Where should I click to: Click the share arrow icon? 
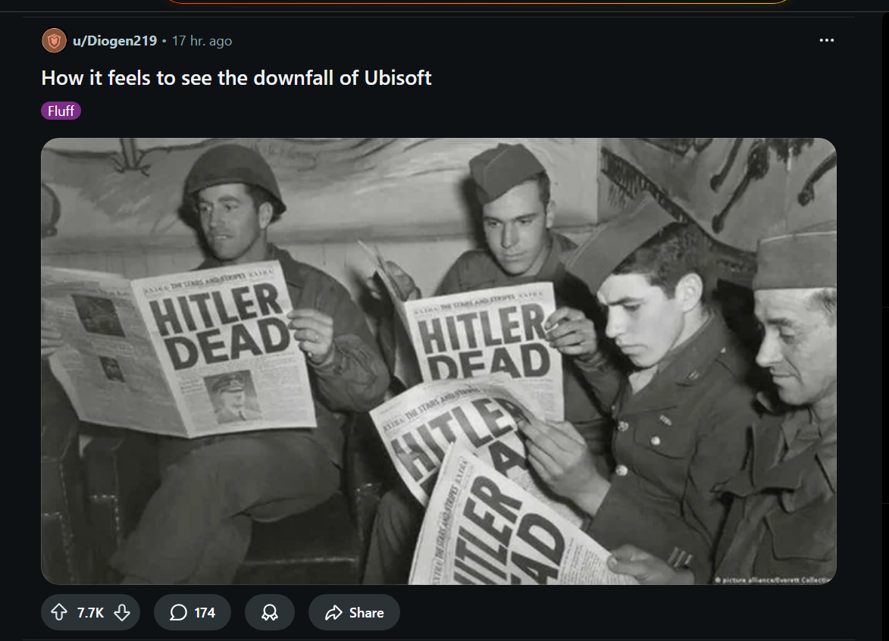(x=334, y=612)
